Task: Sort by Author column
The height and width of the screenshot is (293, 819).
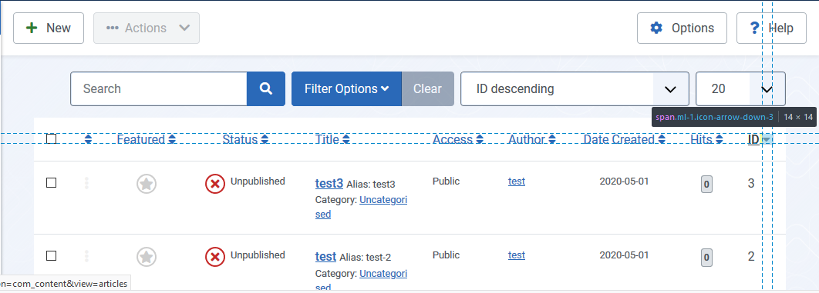Action: 531,139
